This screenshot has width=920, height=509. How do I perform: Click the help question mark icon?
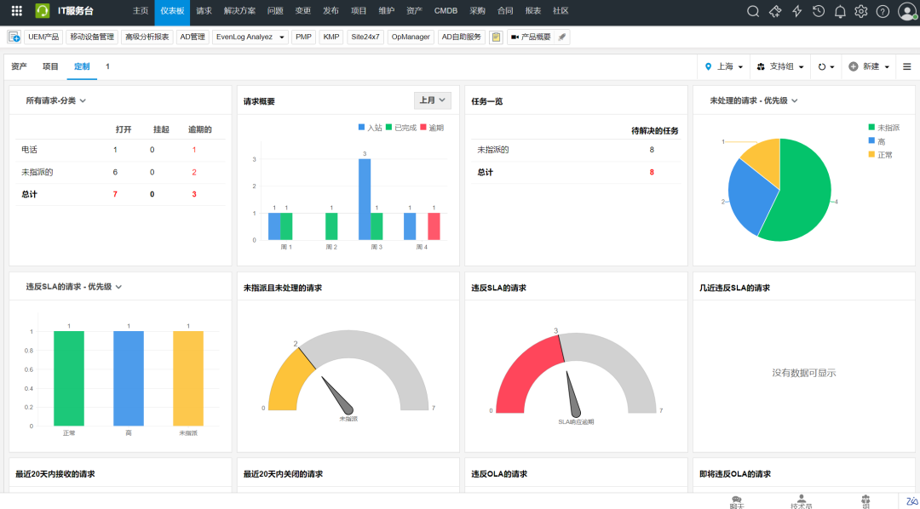tap(883, 11)
